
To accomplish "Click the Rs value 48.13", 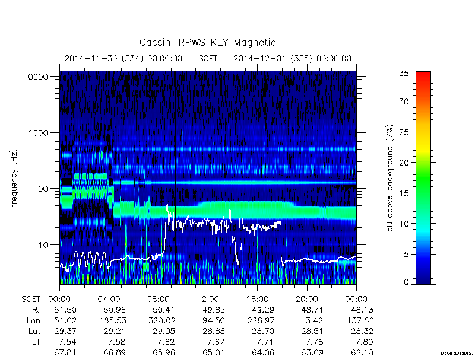I will point(362,310).
